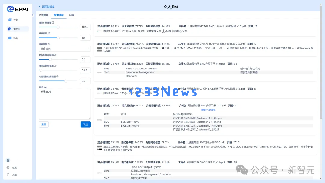Switch to the 检索测试 tab
The height and width of the screenshot is (183, 325).
pos(59,15)
